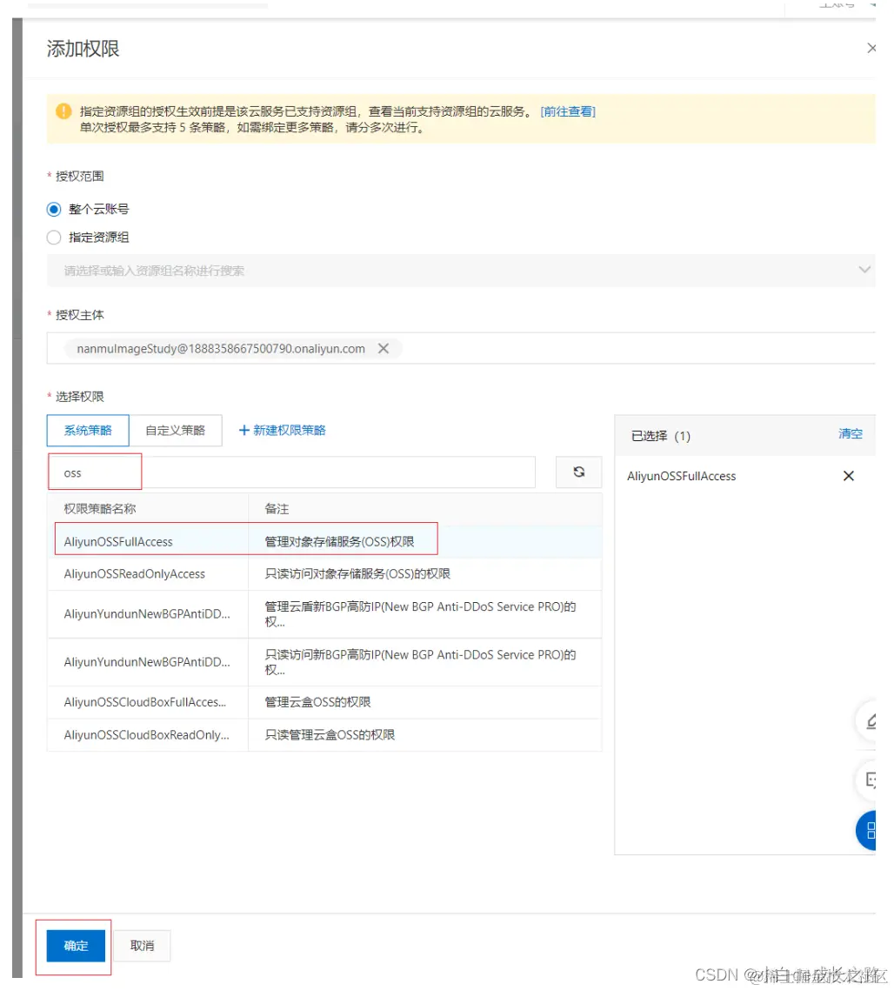
Task: Click 清空 to clear selected policies
Action: click(x=850, y=433)
